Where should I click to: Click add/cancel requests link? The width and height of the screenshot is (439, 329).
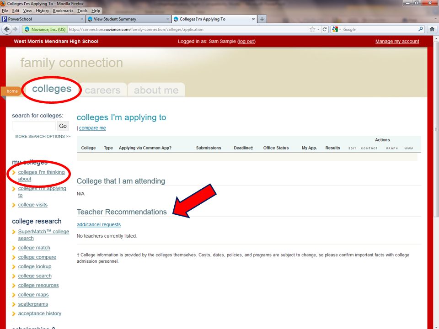[x=99, y=225]
